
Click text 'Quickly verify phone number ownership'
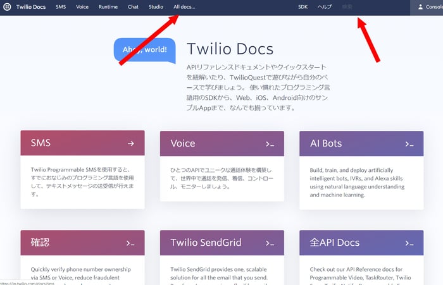tap(80, 269)
